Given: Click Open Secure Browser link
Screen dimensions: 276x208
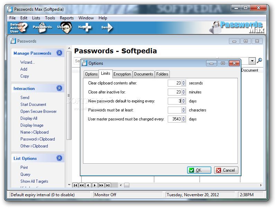Looking at the screenshot, I should (38, 111).
